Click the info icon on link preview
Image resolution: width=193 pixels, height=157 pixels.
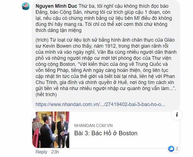pyautogui.click(x=177, y=115)
